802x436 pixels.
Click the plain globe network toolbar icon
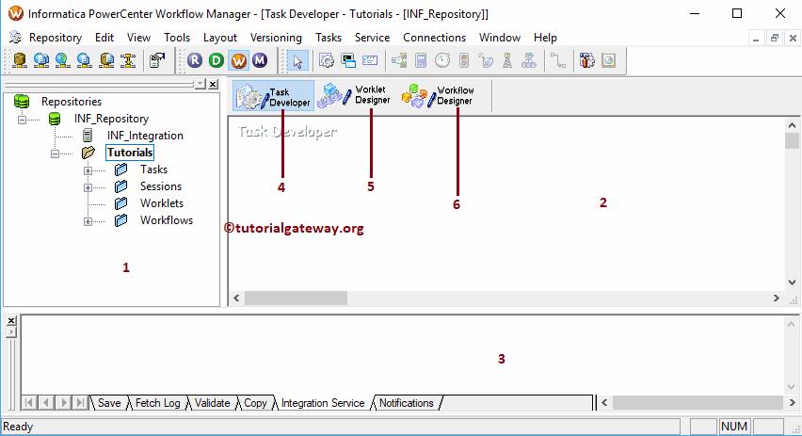pyautogui.click(x=62, y=60)
